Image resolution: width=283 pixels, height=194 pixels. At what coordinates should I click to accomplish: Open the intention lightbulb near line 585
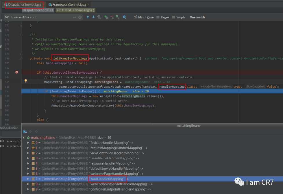(x=26, y=82)
